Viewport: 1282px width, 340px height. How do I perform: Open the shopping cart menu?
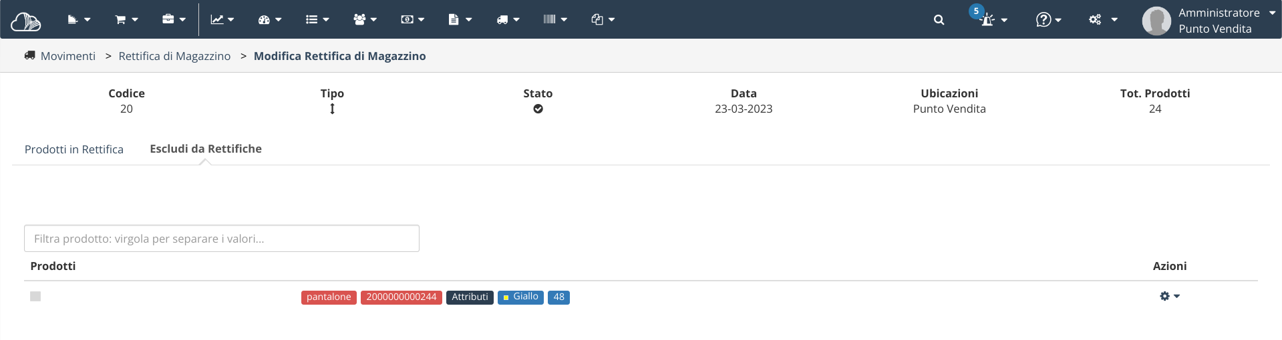tap(126, 20)
